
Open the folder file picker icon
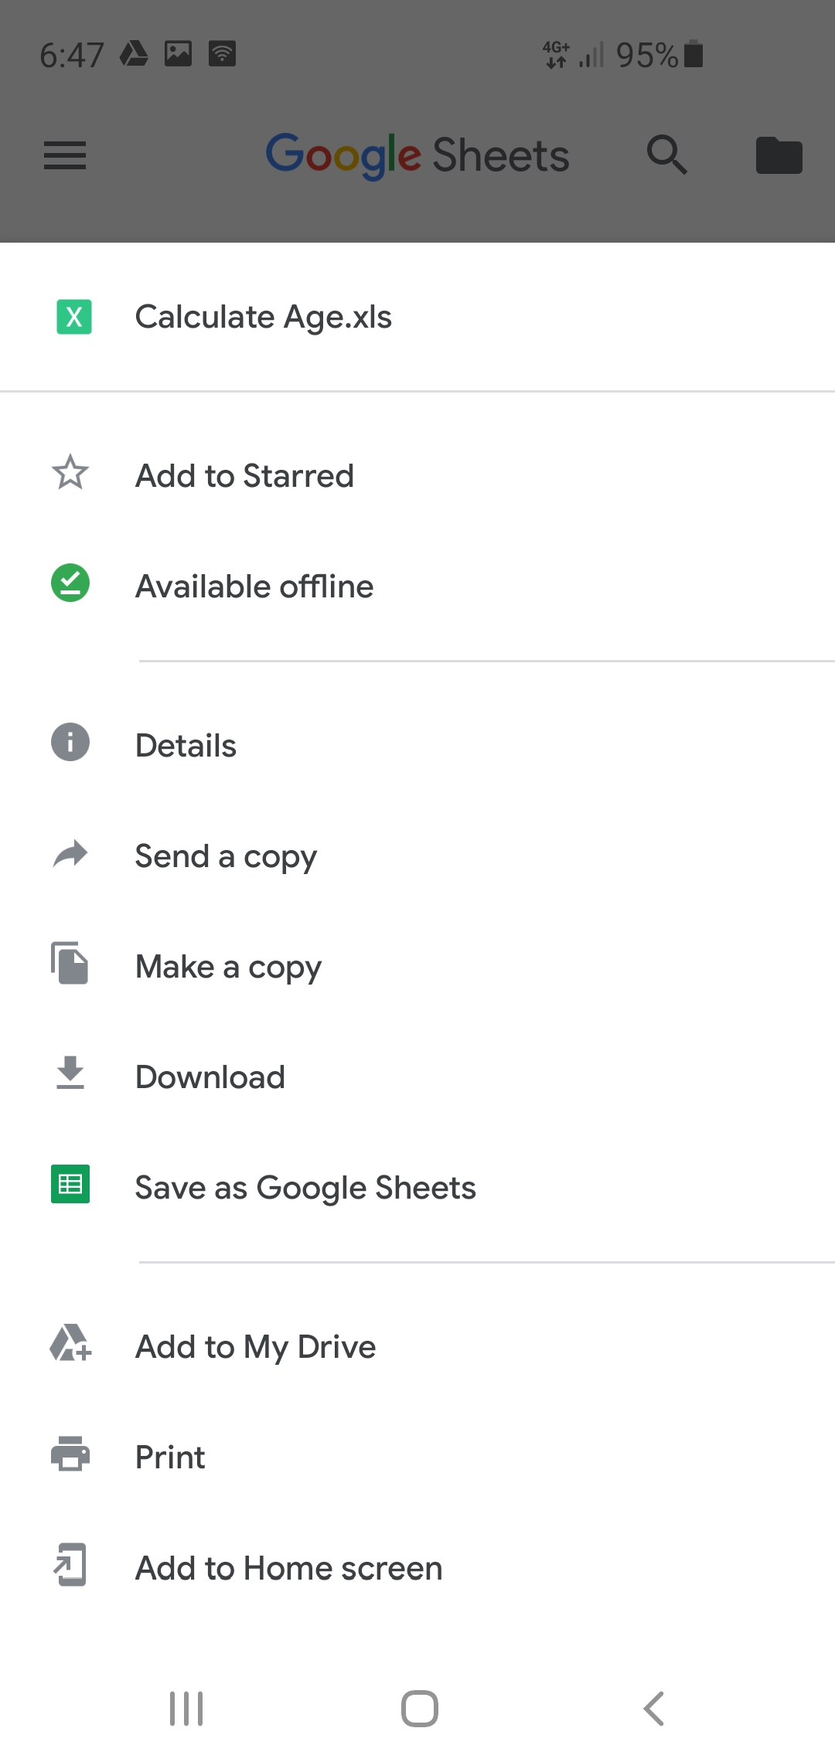tap(779, 155)
